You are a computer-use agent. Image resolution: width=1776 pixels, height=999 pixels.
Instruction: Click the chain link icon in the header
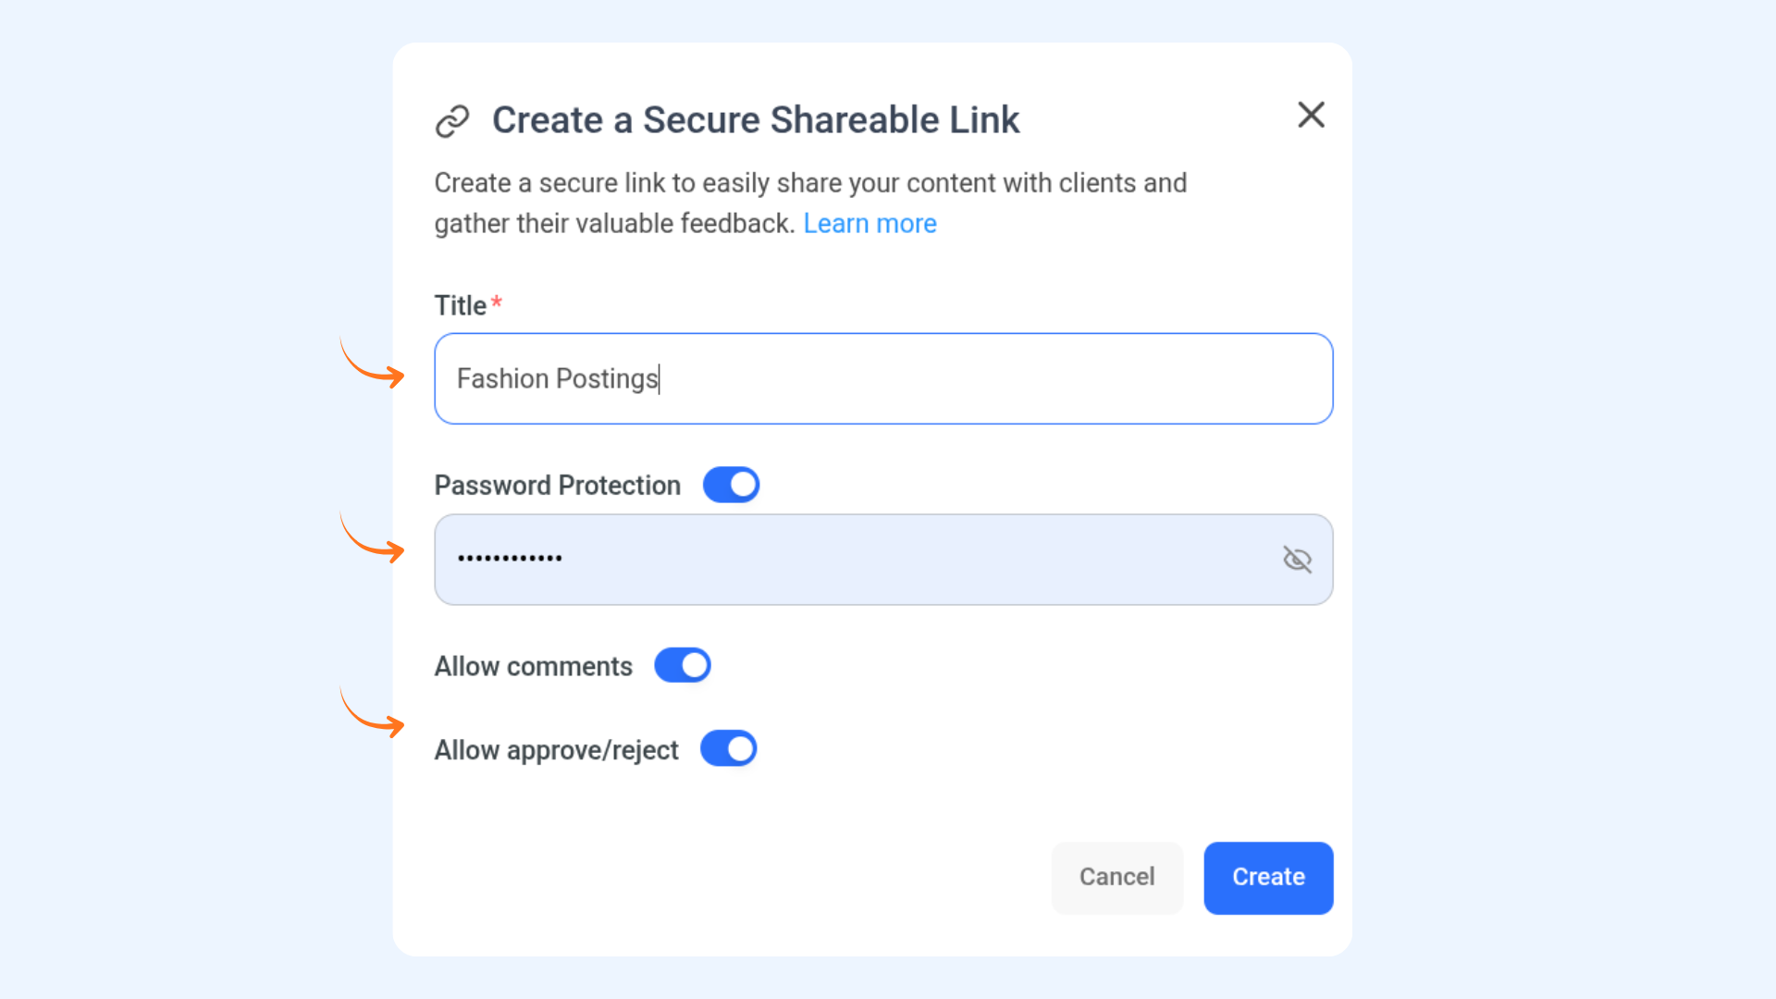tap(452, 121)
